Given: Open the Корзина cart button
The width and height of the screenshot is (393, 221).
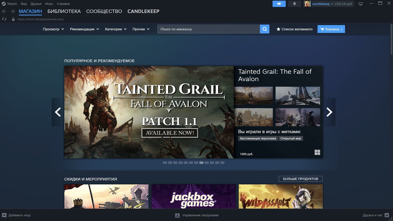Looking at the screenshot, I should click(331, 29).
